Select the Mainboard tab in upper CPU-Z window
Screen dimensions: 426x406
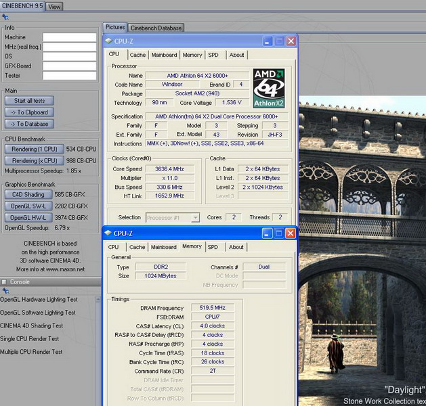click(x=164, y=55)
